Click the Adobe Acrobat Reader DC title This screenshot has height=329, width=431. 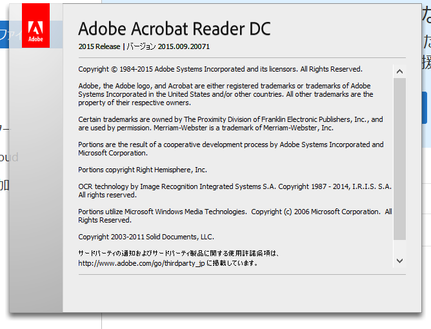click(x=174, y=28)
